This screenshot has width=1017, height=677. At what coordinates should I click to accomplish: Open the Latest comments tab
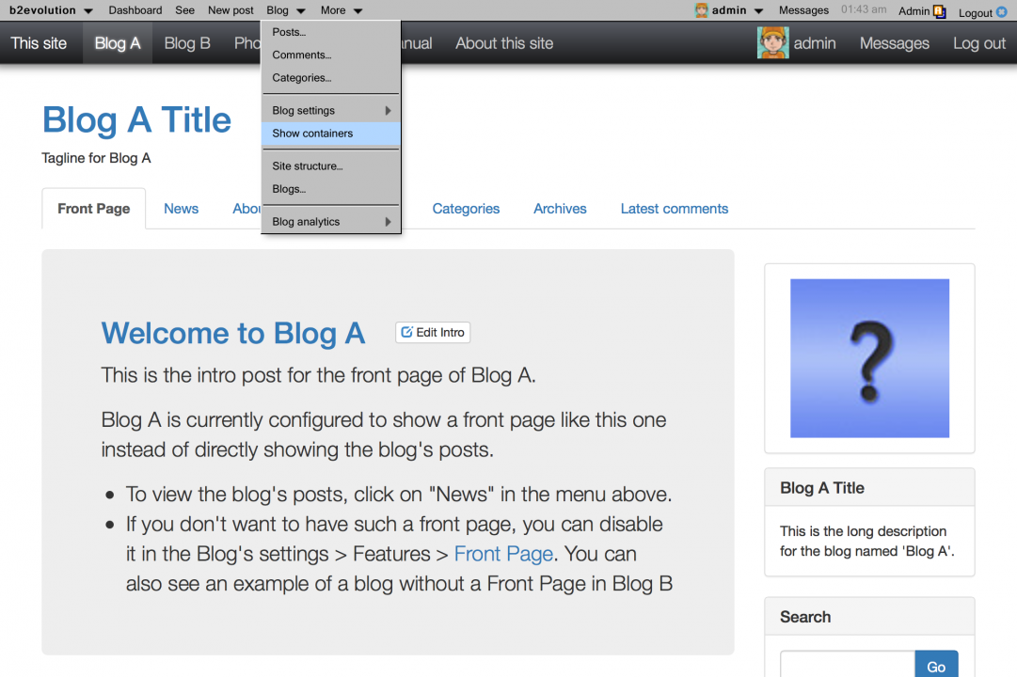click(x=674, y=209)
